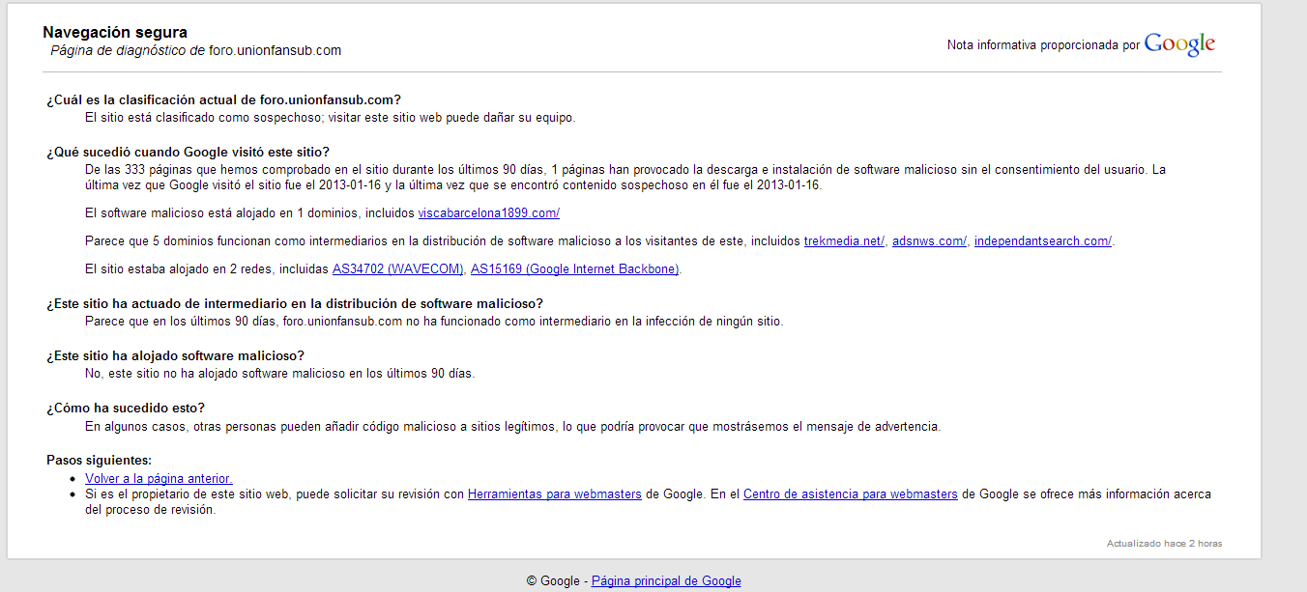Image resolution: width=1307 pixels, height=592 pixels.
Task: Click question '¿Cuál es la clasificación actual de foro.unionfansub.com?'
Action: pos(223,99)
